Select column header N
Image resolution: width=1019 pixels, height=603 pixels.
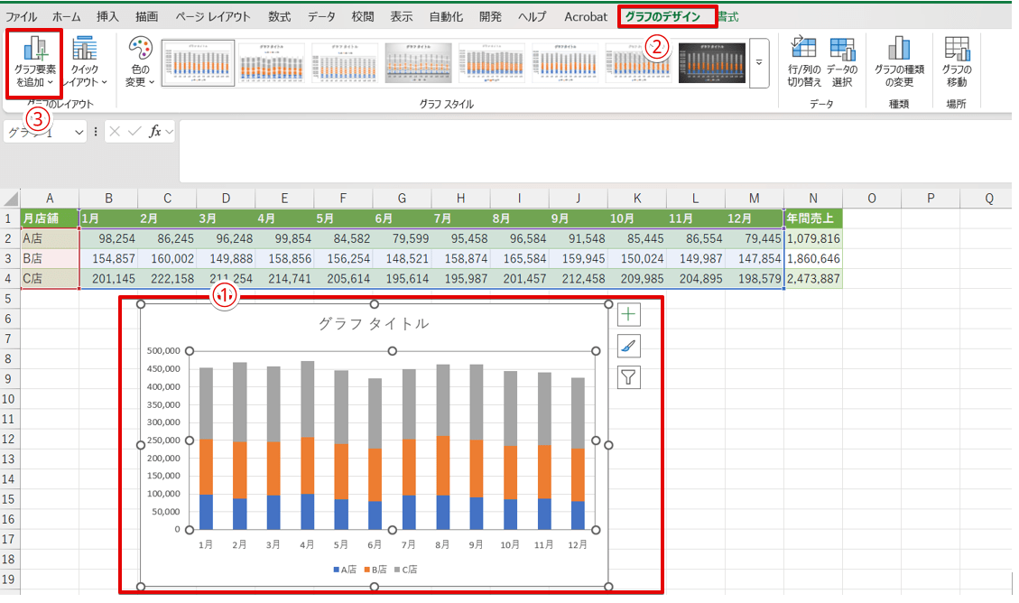[x=813, y=199]
